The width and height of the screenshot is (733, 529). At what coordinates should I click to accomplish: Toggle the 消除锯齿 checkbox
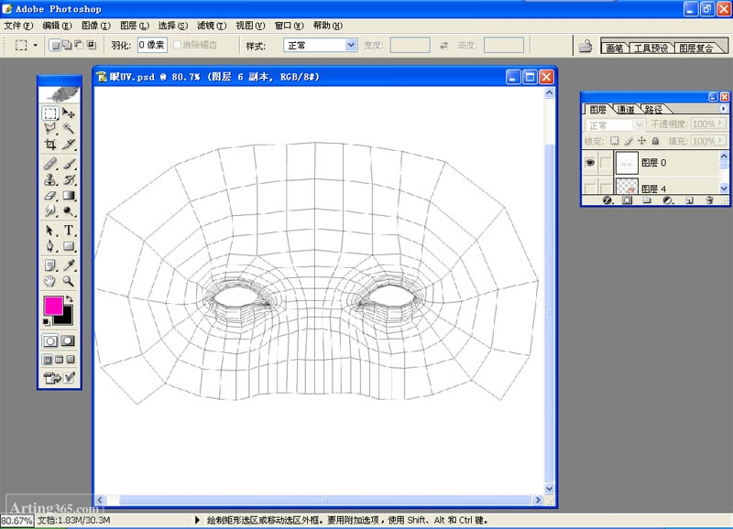[x=177, y=45]
